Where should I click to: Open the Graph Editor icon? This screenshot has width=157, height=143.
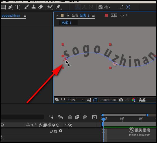pyautogui.click(x=94, y=117)
